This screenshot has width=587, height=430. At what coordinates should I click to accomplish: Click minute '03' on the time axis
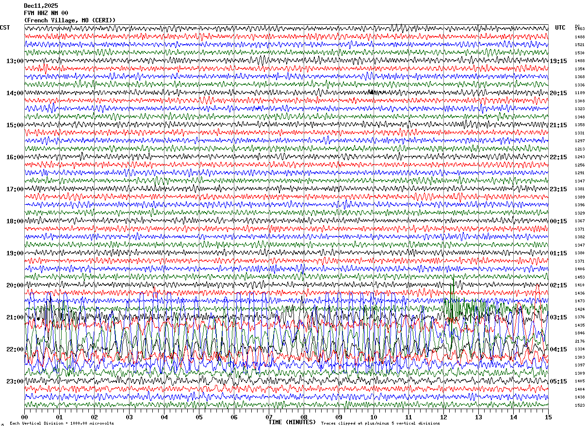pyautogui.click(x=129, y=417)
